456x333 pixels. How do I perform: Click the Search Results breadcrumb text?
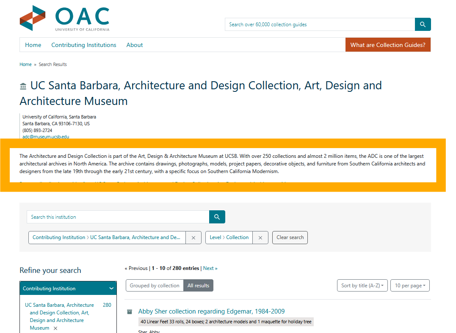53,64
